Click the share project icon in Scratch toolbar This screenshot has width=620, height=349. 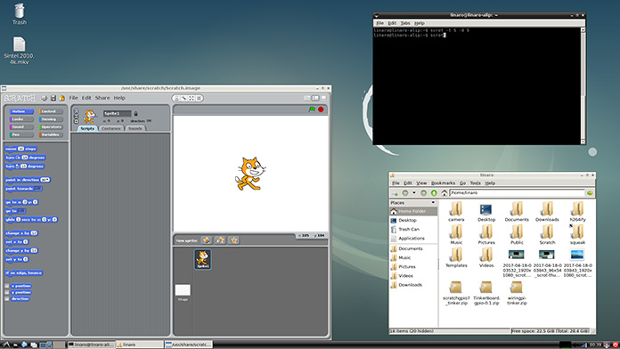[x=61, y=98]
